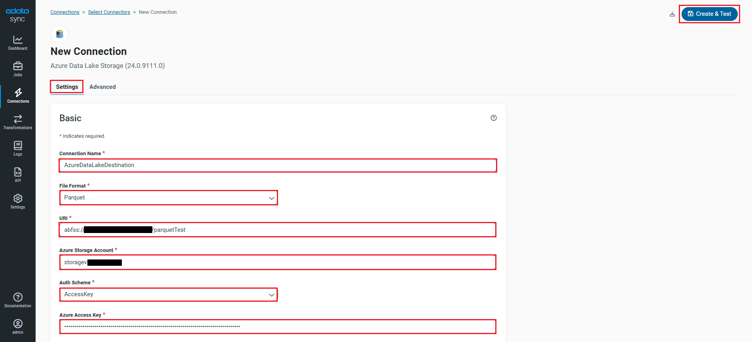Screen dimensions: 752x342
Task: Open the Jobs section in the sidebar
Action: coord(17,69)
